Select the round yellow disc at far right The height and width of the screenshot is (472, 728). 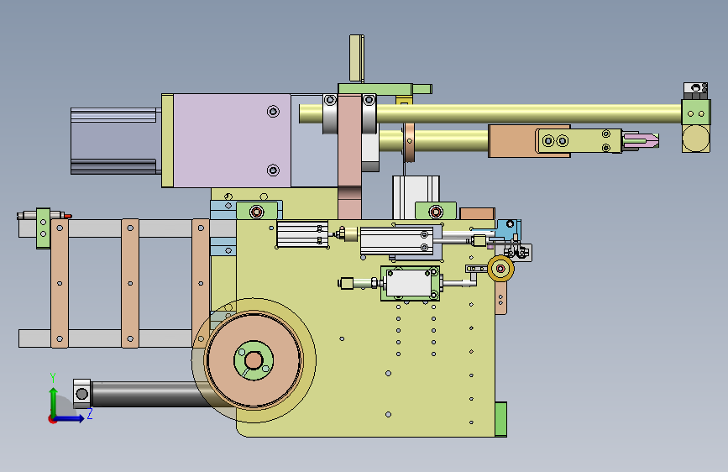point(695,139)
